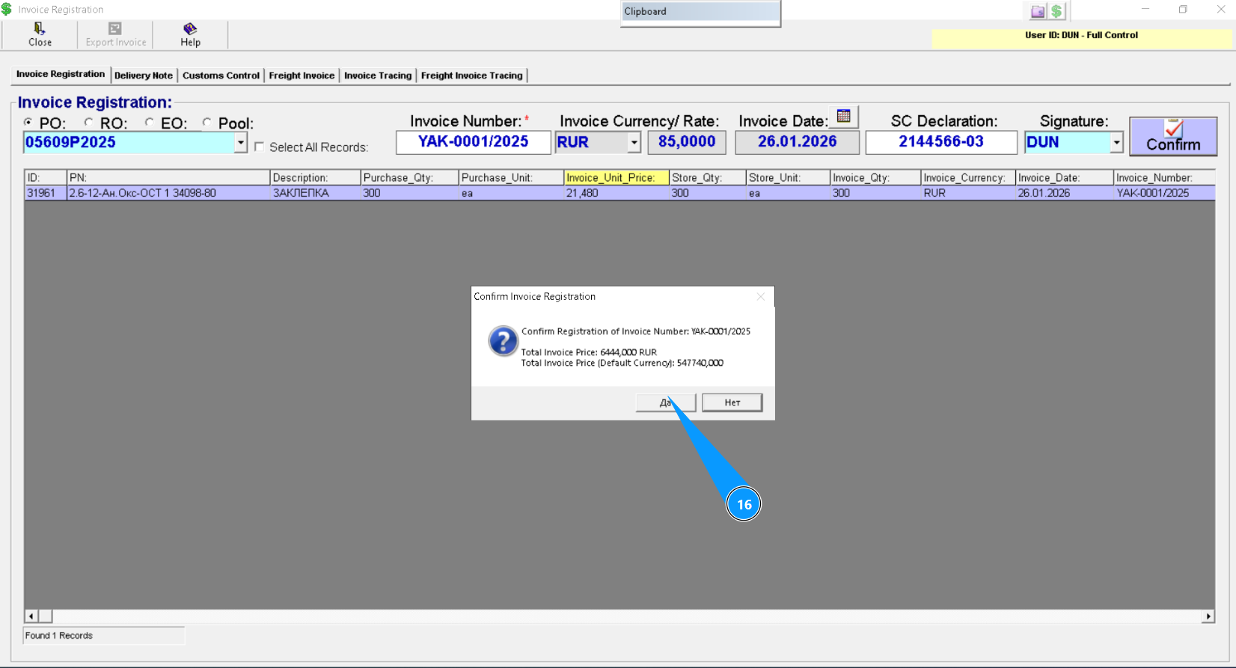This screenshot has width=1236, height=668.
Task: Click the Confirm button with the red checkmark
Action: 1173,136
